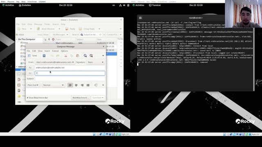Click the undo arrow in compose toolbar

coord(52,56)
